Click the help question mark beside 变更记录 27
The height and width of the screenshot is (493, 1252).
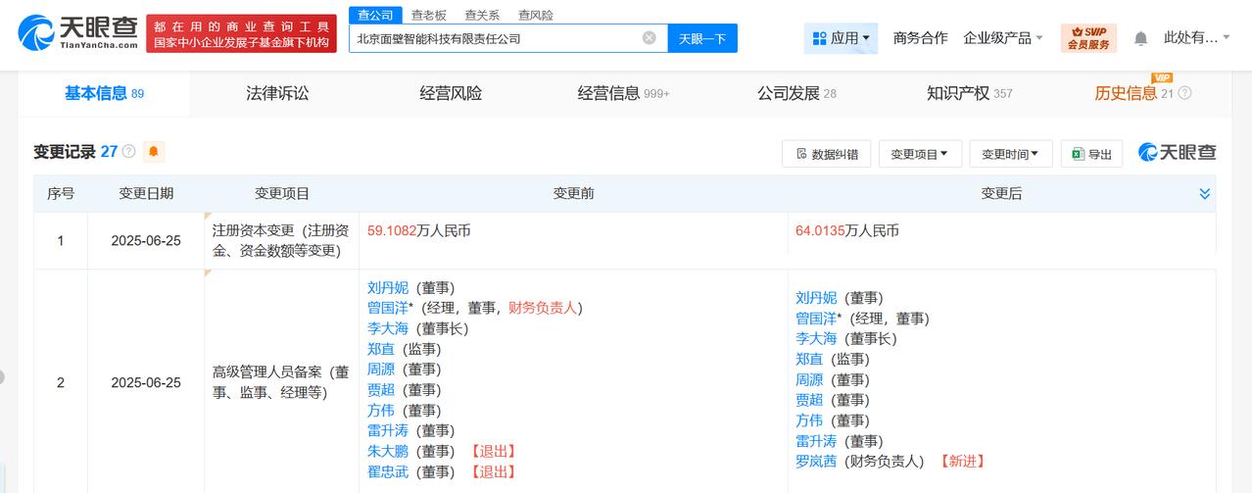tap(128, 152)
